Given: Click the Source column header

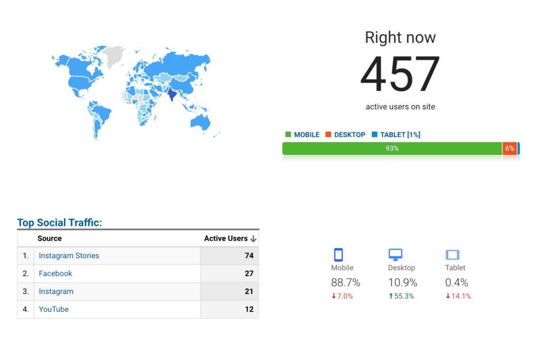Looking at the screenshot, I should point(50,239).
